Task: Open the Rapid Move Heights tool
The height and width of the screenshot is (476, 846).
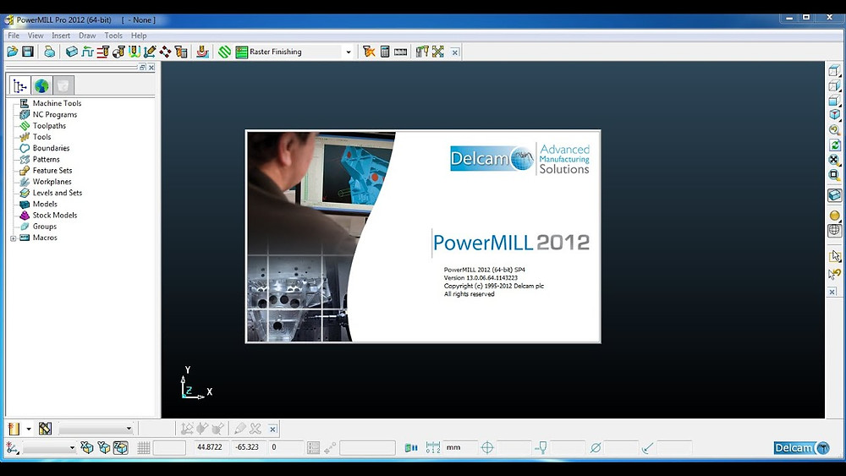Action: [x=102, y=52]
